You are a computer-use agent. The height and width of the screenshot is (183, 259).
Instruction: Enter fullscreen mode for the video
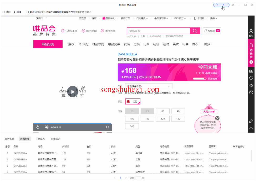click(108, 127)
